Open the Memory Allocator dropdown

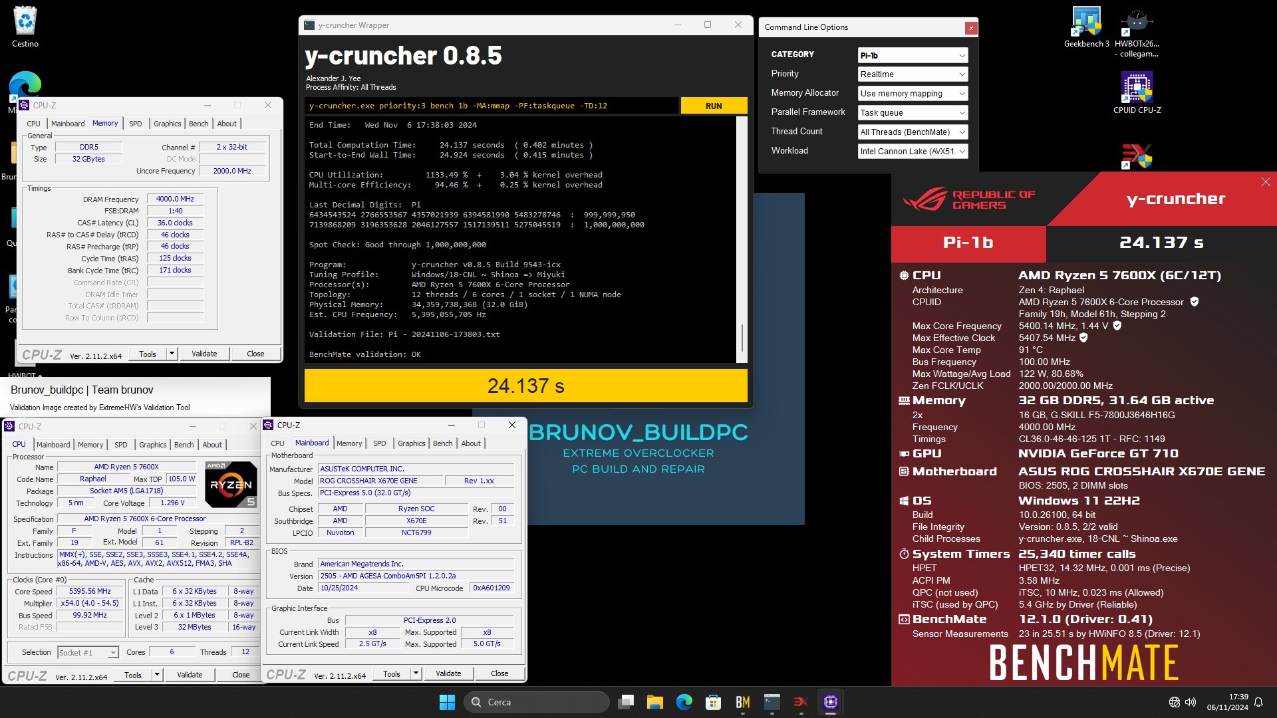tap(913, 94)
